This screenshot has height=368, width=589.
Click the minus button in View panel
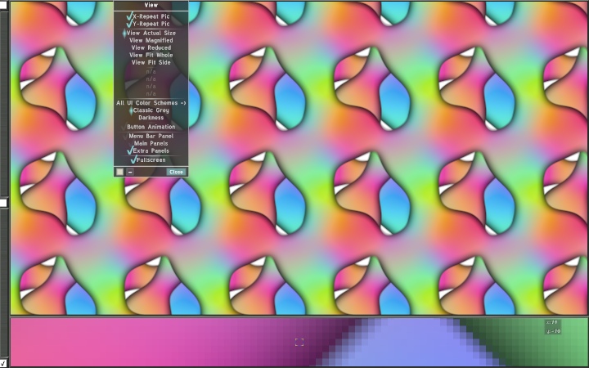pyautogui.click(x=130, y=172)
